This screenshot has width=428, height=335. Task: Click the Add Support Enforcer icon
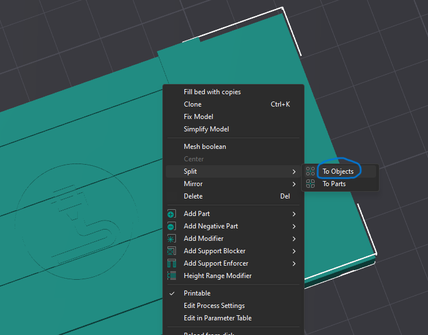(x=171, y=263)
